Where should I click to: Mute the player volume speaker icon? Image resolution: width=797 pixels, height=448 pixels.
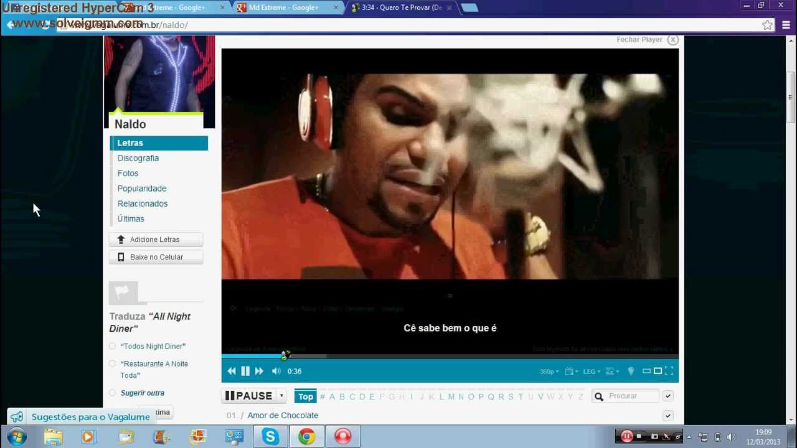pos(276,371)
